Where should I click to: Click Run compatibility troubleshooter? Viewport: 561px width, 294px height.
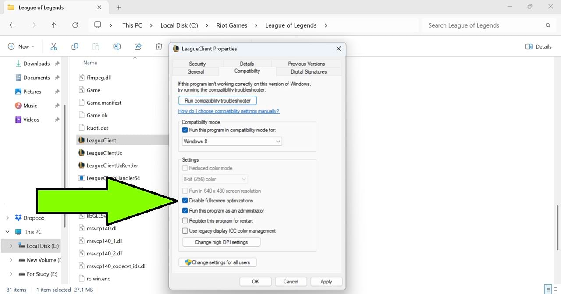(217, 100)
